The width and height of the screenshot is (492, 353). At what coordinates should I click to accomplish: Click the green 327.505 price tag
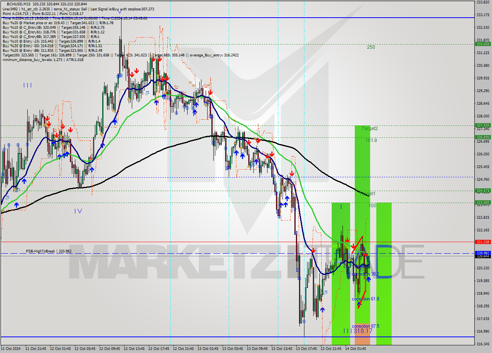pyautogui.click(x=483, y=125)
